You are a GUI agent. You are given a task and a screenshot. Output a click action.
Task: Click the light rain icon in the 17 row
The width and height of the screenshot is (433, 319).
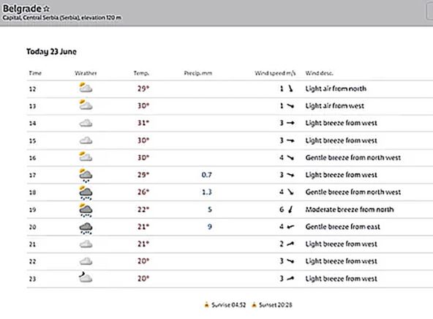[86, 175]
